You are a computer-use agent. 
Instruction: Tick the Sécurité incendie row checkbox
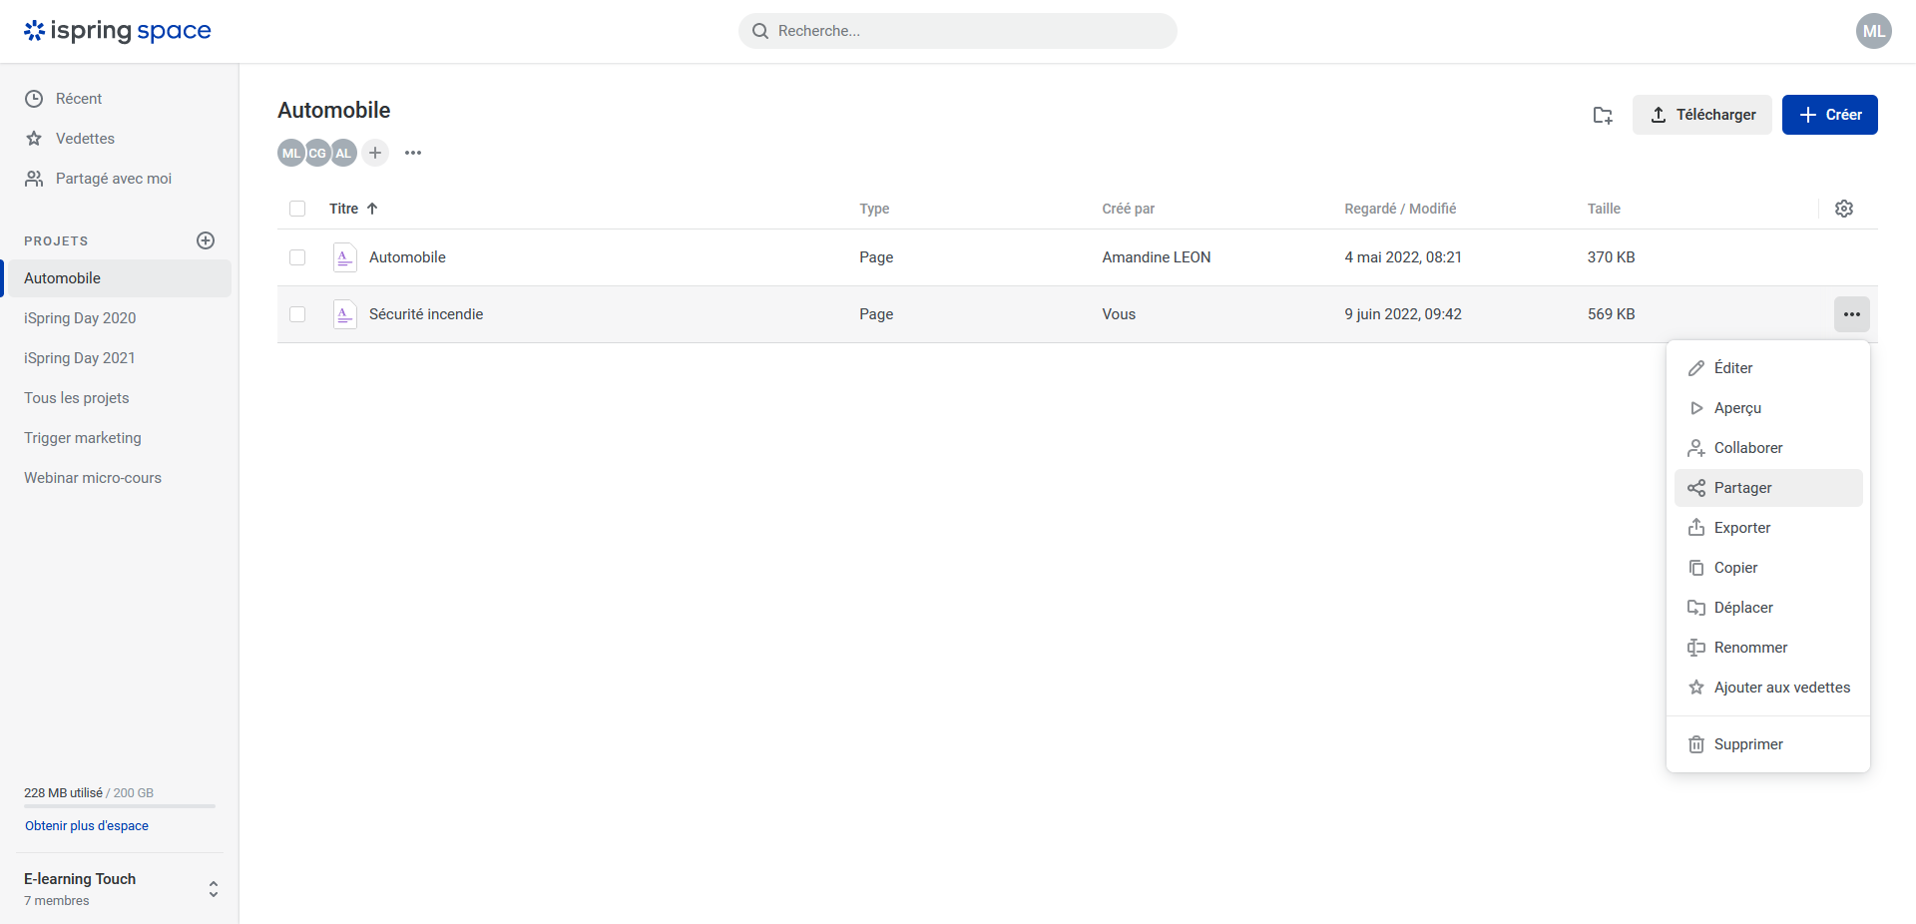297,314
